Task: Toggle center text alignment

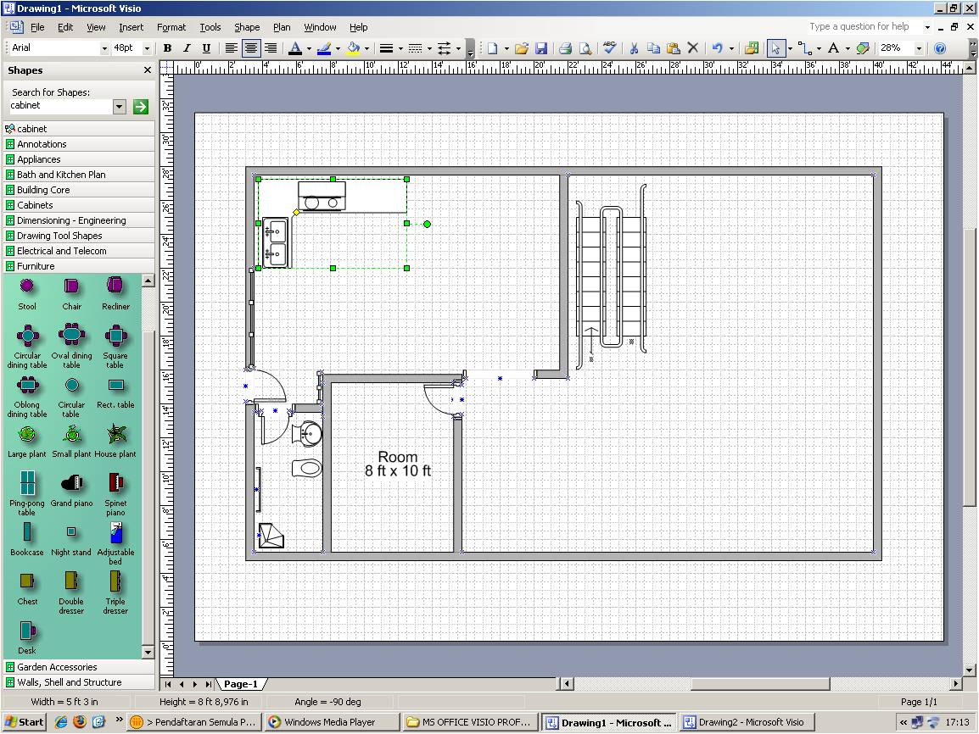Action: pyautogui.click(x=250, y=48)
